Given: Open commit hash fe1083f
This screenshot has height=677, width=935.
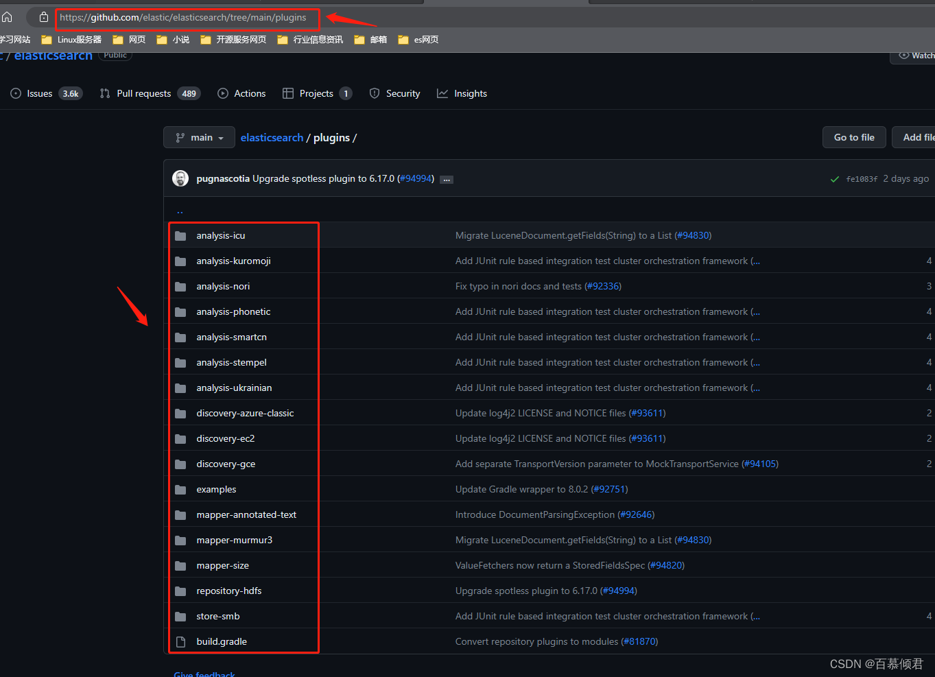Looking at the screenshot, I should 862,179.
